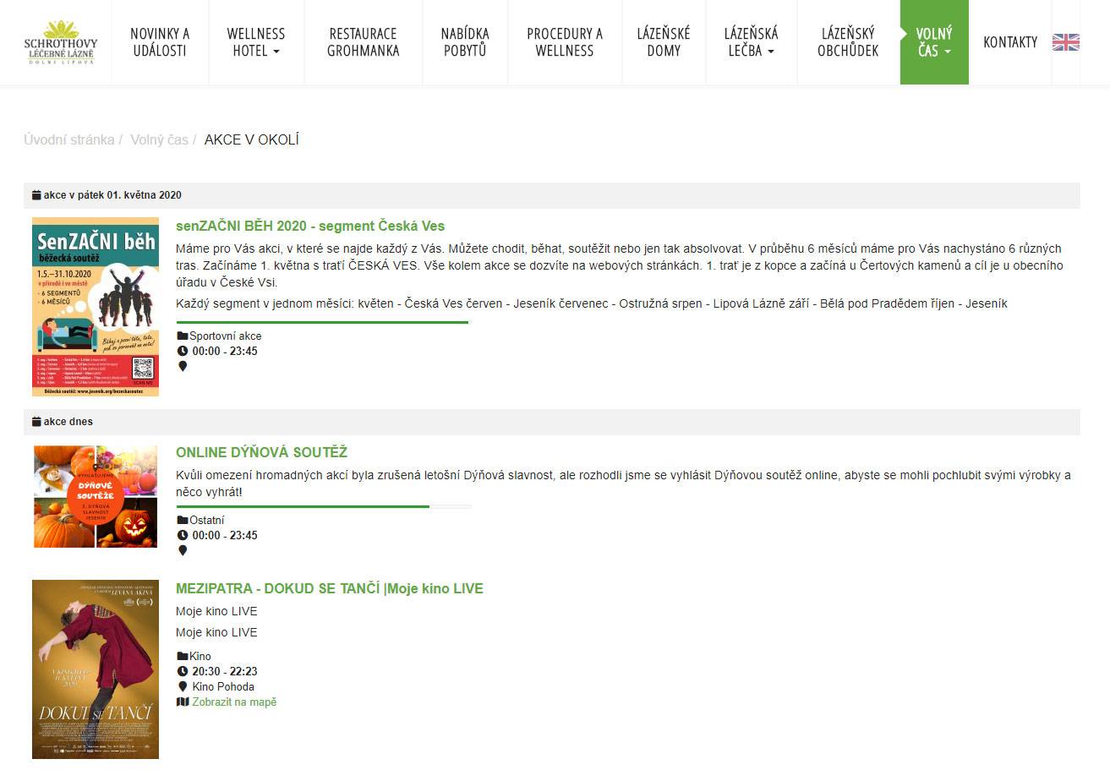The width and height of the screenshot is (1110, 770).
Task: Open the Dokud se tančí movie poster
Action: coord(96,669)
